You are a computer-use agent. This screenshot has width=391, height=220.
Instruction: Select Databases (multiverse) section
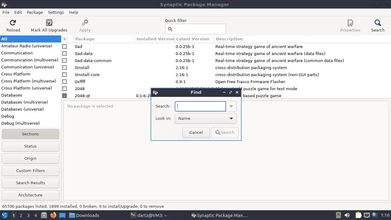31,102
